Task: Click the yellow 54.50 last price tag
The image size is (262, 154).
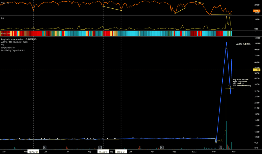Action: coord(257,70)
